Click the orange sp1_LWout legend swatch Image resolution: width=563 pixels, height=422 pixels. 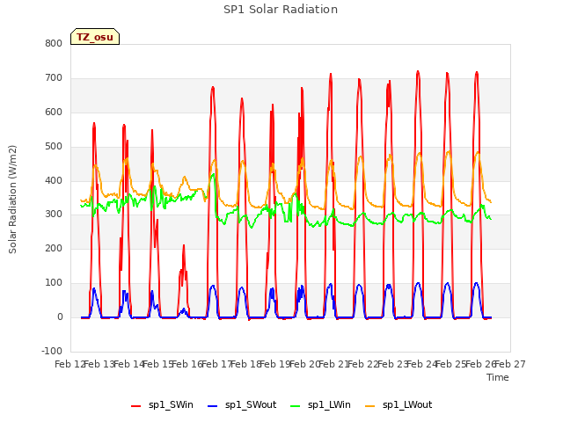(x=369, y=406)
